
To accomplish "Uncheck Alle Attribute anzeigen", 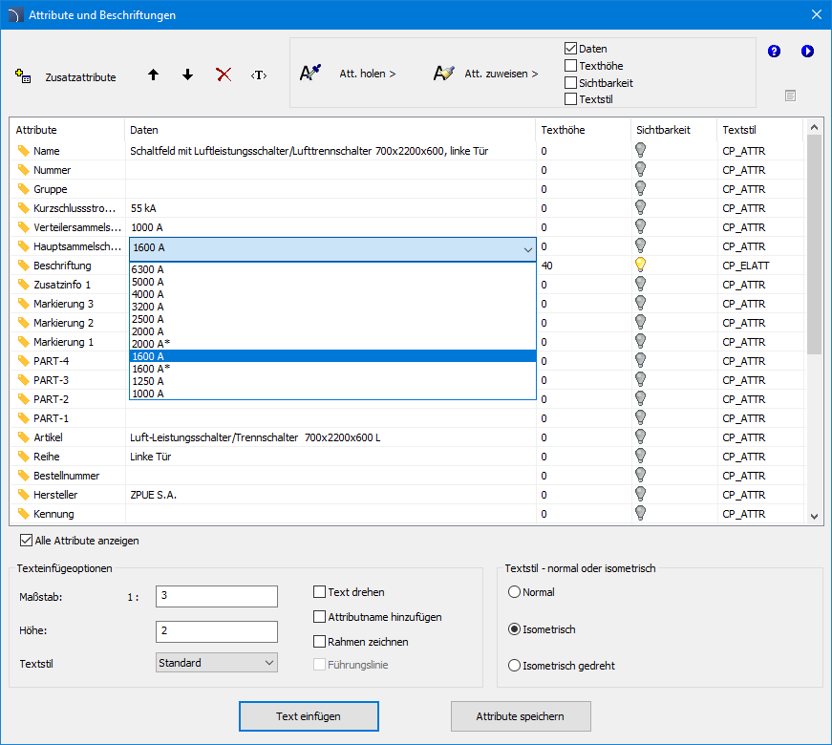I will [x=26, y=541].
